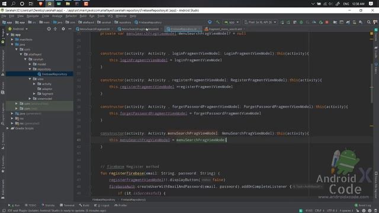Image resolution: width=379 pixels, height=213 pixels.
Task: Open Windows Task View icon
Action: pos(31,4)
